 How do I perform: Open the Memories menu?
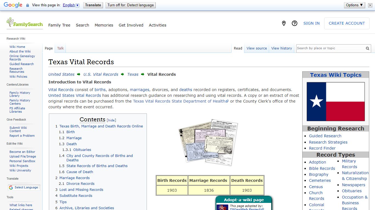pos(104,25)
